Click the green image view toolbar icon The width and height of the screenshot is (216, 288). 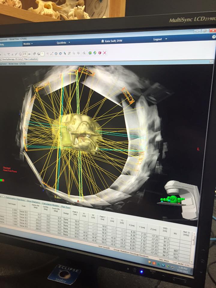tap(90, 53)
